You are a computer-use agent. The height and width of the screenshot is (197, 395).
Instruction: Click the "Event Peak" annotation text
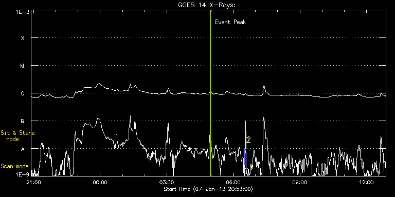[x=230, y=22]
